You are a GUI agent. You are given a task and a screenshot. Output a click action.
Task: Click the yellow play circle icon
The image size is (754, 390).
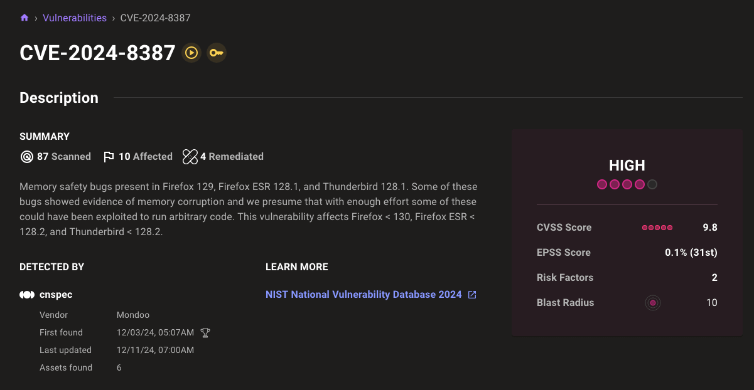click(191, 53)
